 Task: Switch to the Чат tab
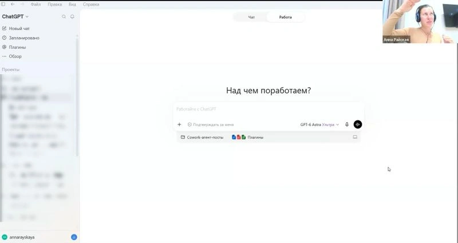pos(251,17)
